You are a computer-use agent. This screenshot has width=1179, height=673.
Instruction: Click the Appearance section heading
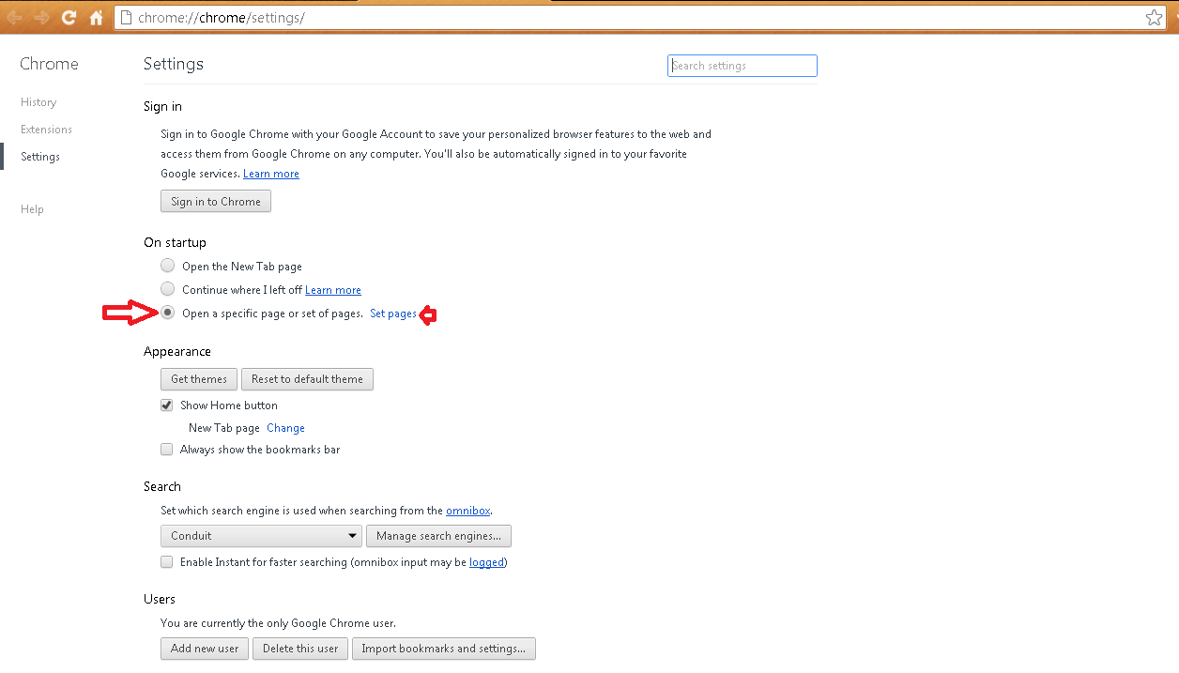click(177, 351)
